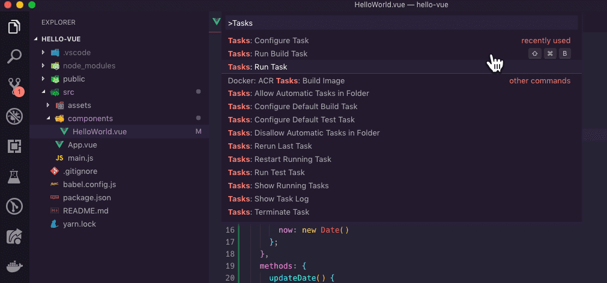The width and height of the screenshot is (607, 283).
Task: Open App.vue file in explorer
Action: 82,145
